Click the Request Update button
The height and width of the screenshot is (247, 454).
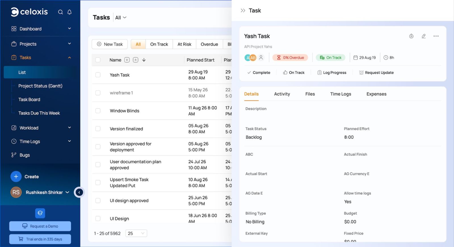coord(376,73)
